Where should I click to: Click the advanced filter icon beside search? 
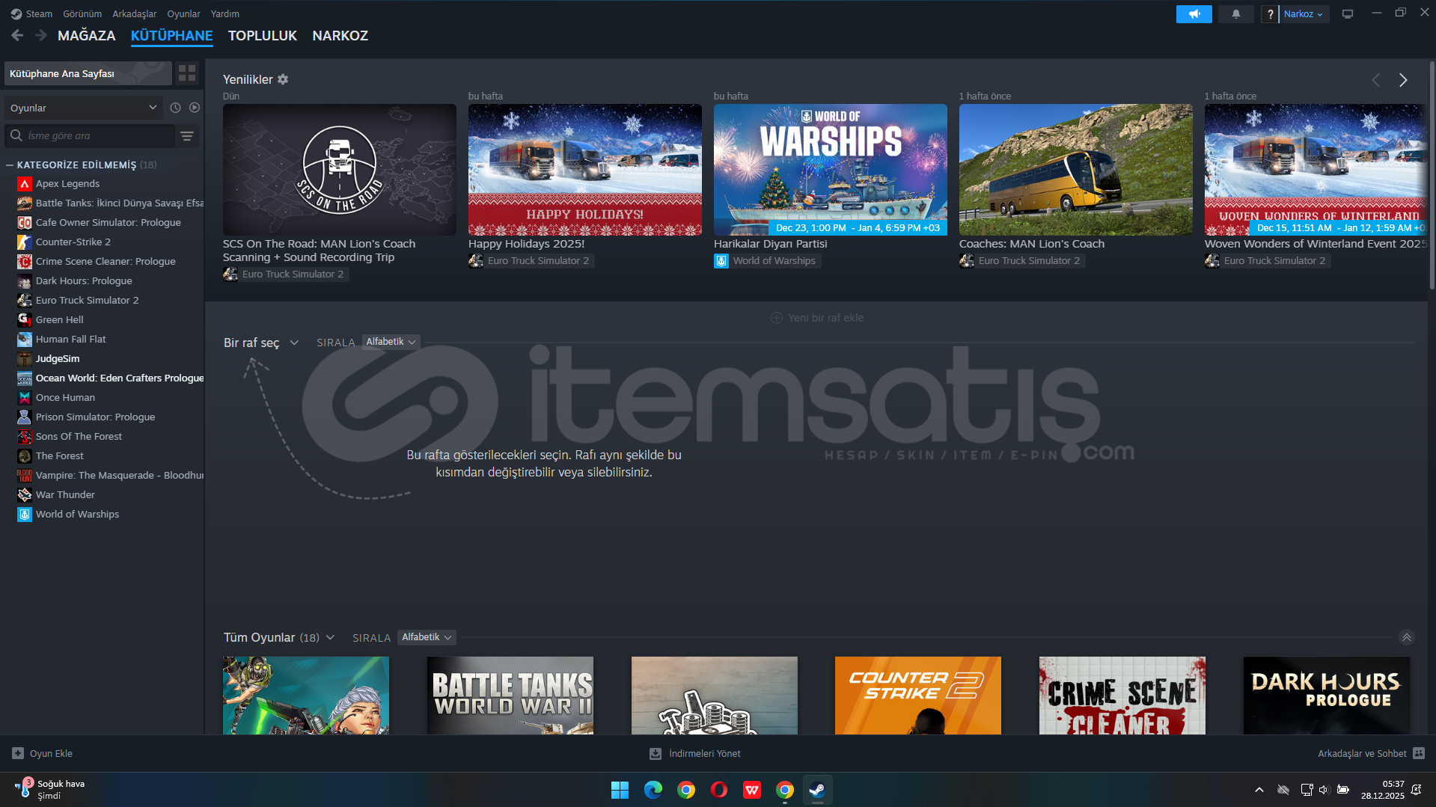coord(187,136)
